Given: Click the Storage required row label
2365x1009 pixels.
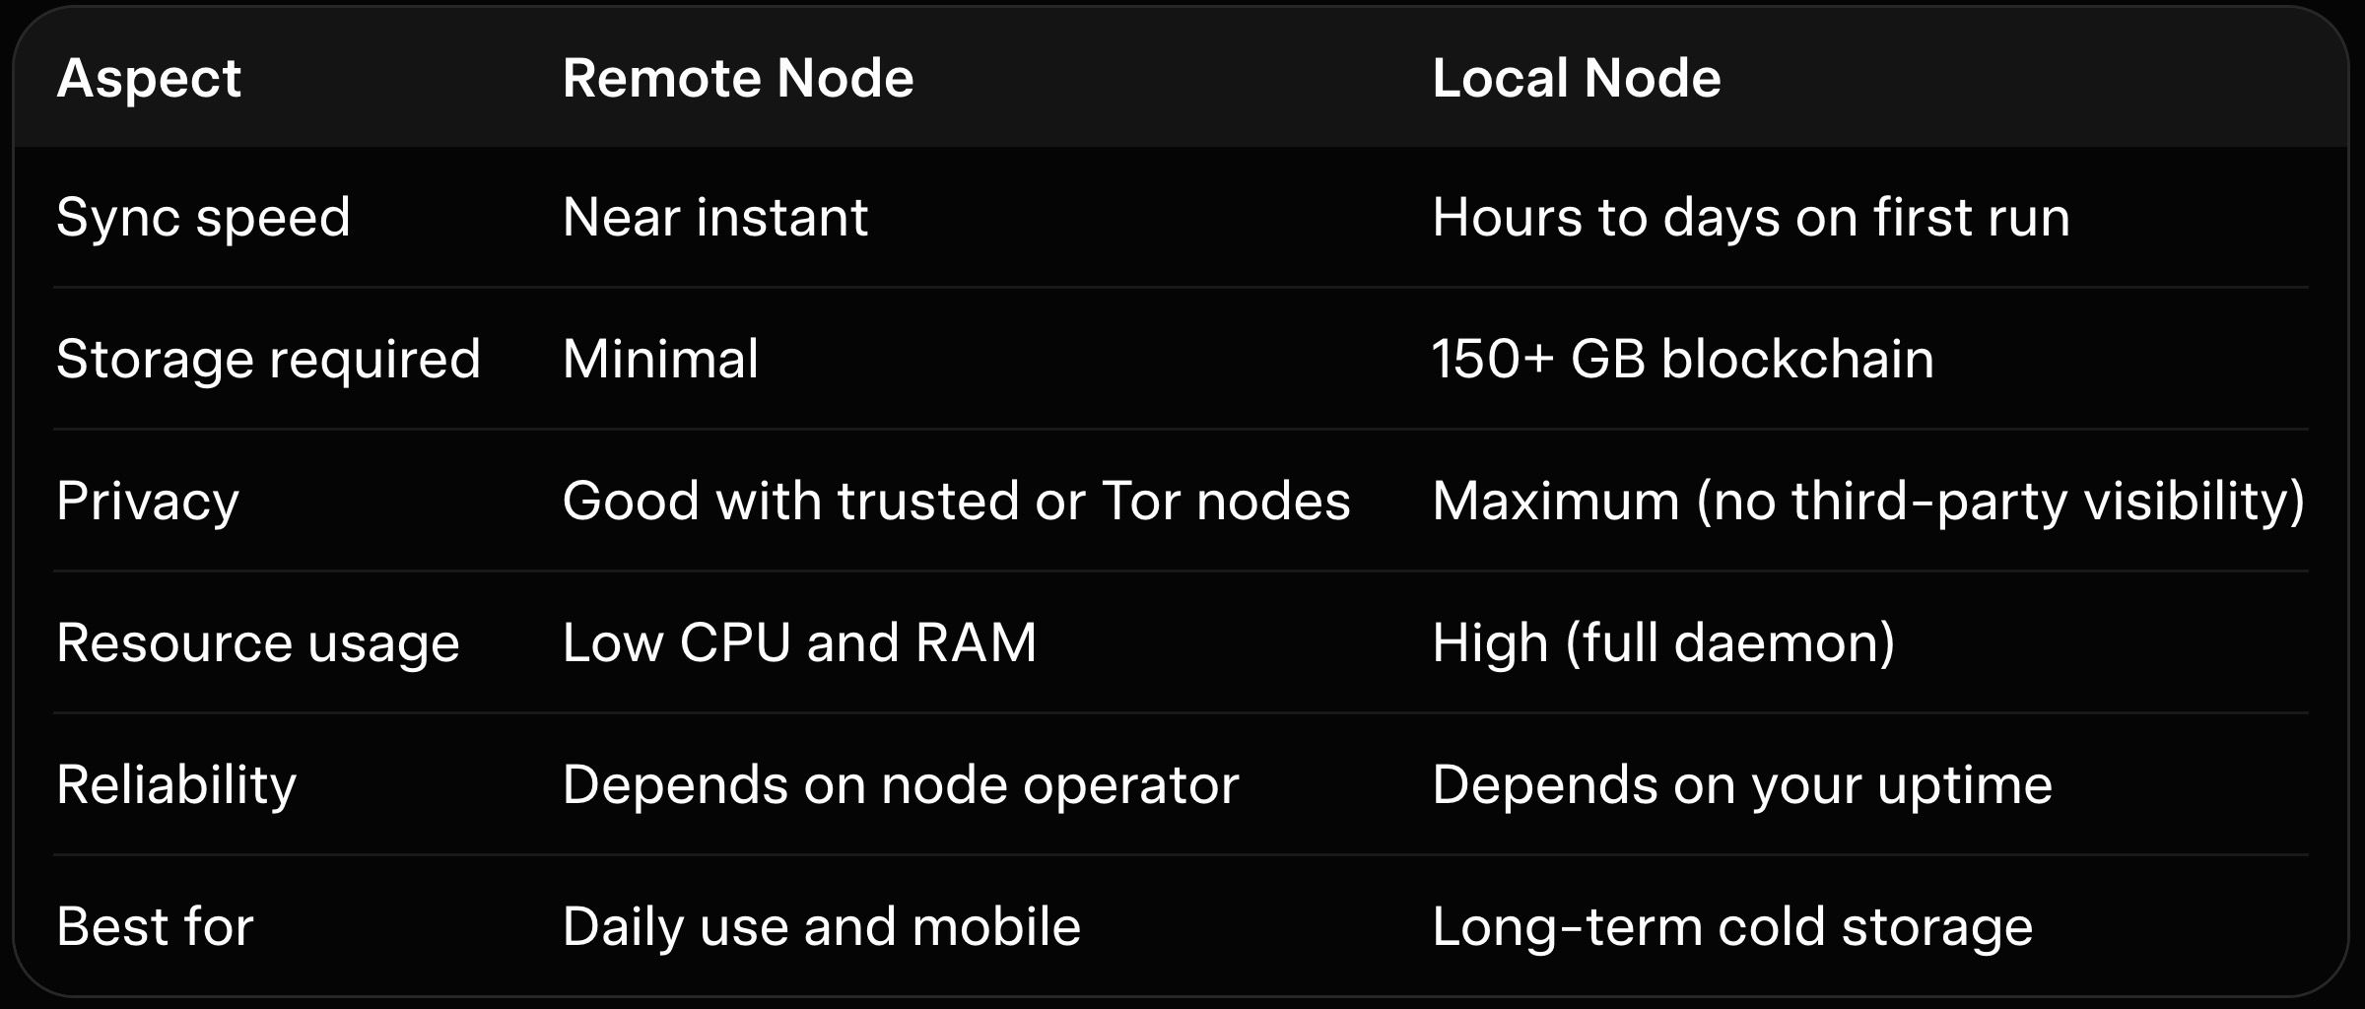Looking at the screenshot, I should (x=268, y=359).
